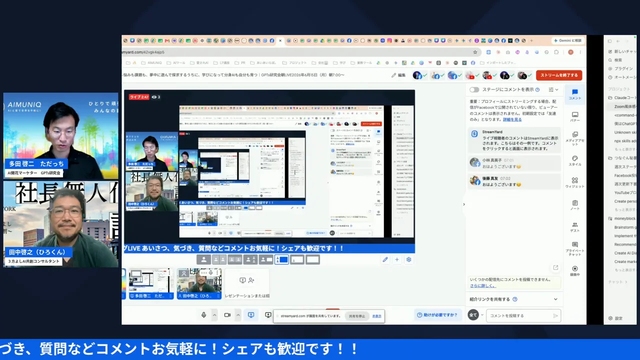Open Chrome profile avatar
Image resolution: width=640 pixels, height=360 pixels.
pyautogui.click(x=570, y=52)
